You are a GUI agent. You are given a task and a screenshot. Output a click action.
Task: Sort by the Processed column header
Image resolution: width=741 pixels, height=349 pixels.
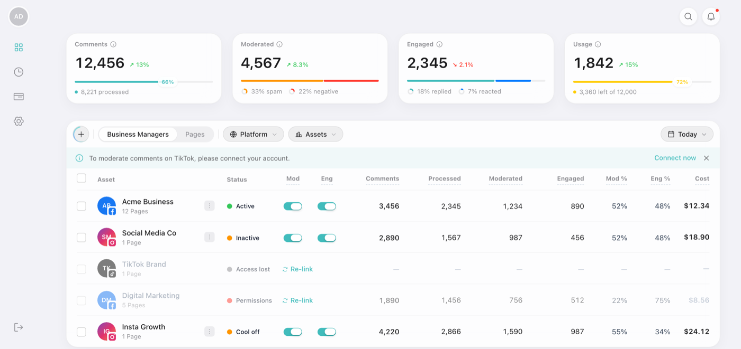pos(445,179)
